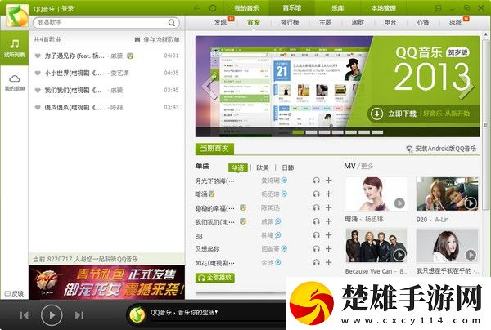Listen to 如花 via headphone icon
This screenshot has width=491, height=330.
pos(316,262)
